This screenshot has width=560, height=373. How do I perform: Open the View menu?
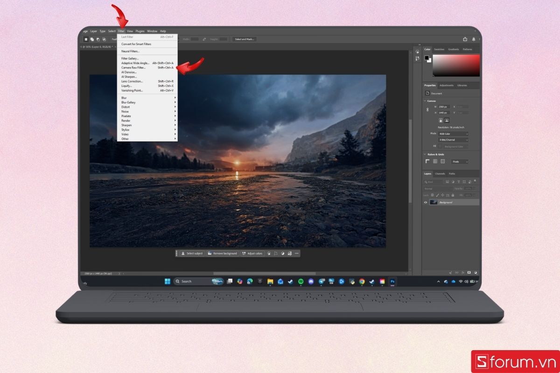[130, 31]
